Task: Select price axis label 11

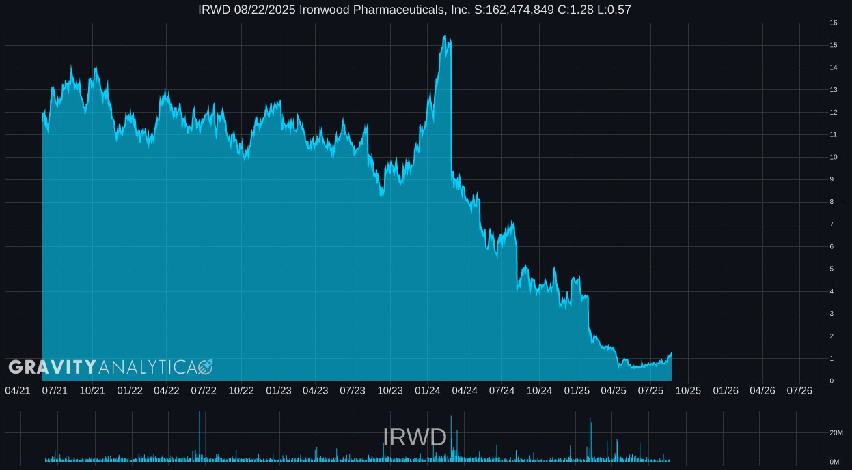Action: click(x=834, y=134)
